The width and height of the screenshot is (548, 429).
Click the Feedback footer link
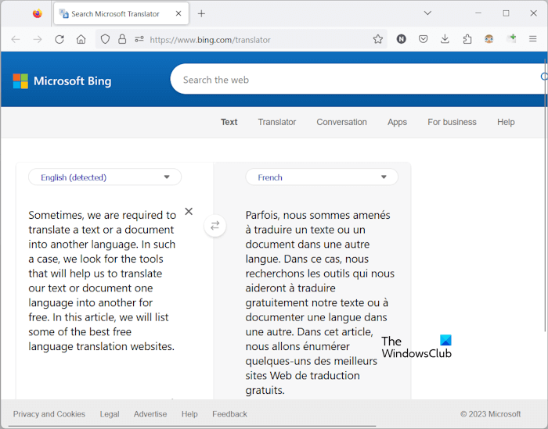[x=229, y=414]
